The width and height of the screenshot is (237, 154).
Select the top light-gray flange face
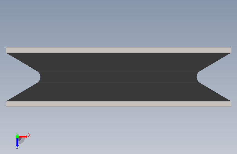pos(119,50)
